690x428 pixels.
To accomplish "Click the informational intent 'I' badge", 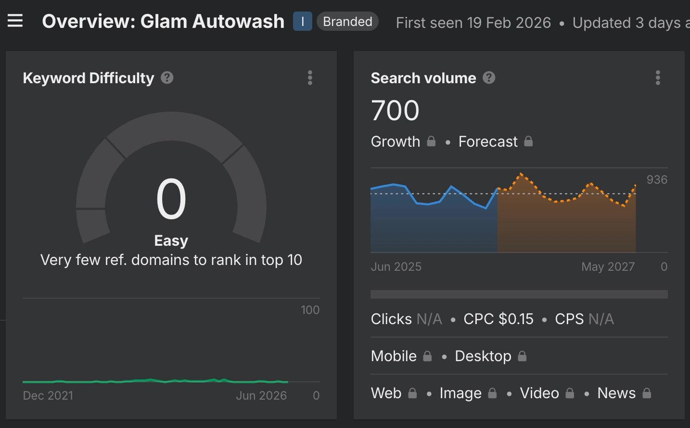I will click(303, 22).
